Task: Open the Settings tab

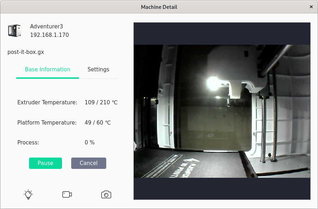Action: pyautogui.click(x=98, y=69)
